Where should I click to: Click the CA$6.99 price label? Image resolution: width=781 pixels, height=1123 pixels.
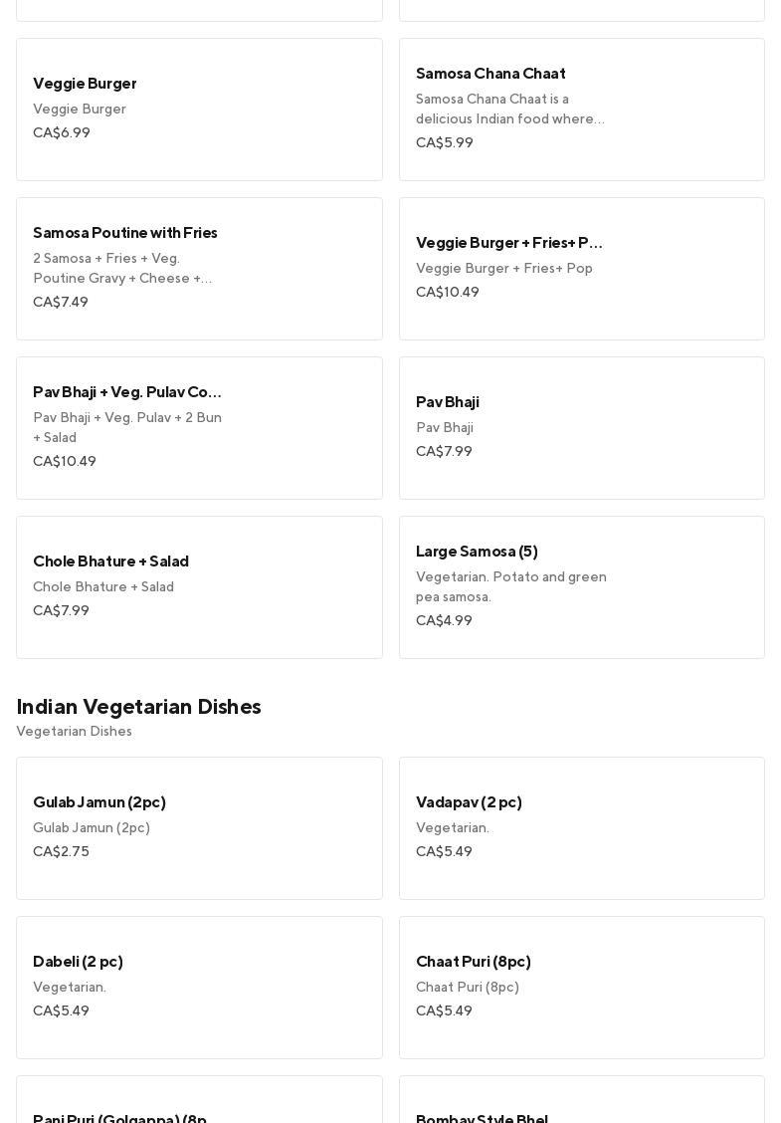click(62, 133)
